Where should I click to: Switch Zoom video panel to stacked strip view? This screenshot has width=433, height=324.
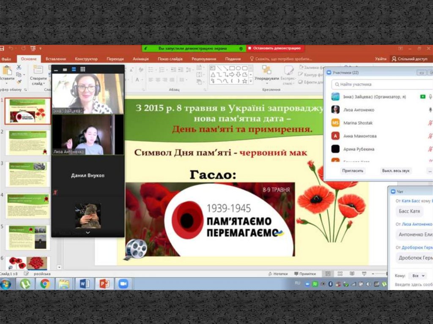(x=74, y=69)
